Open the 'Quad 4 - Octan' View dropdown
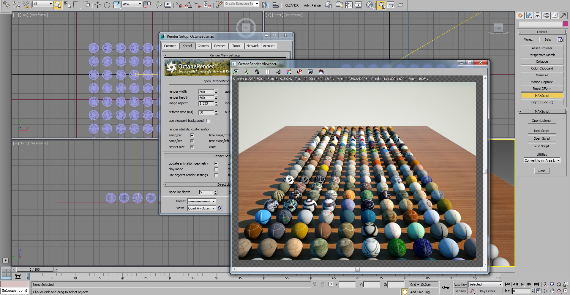570x295 pixels. click(201, 208)
